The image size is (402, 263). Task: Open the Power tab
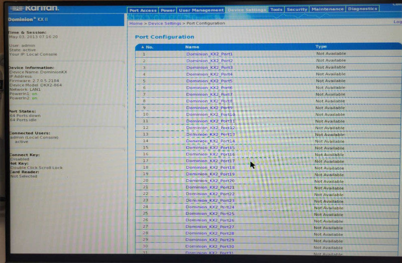click(x=168, y=10)
